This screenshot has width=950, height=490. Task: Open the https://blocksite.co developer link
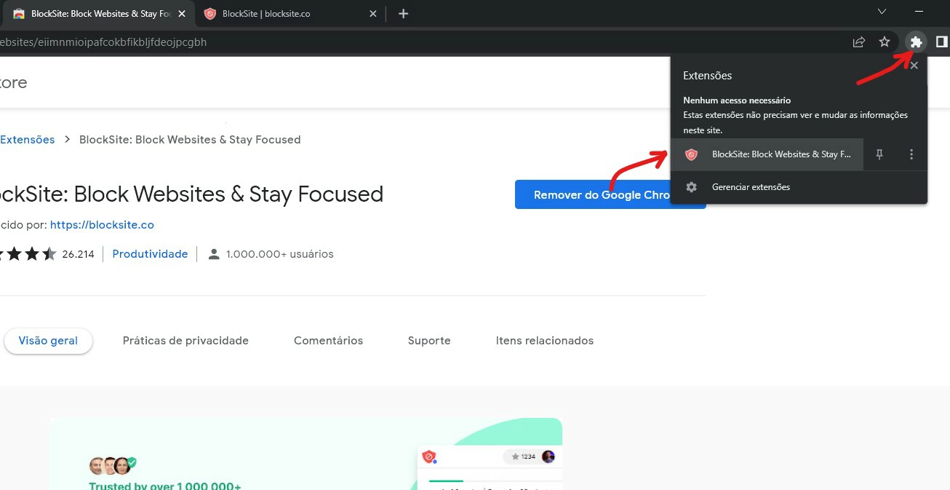(x=102, y=225)
